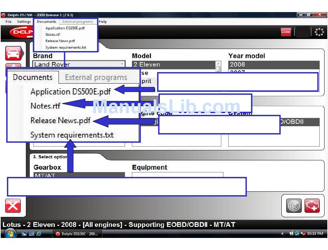Image resolution: width=328 pixels, height=250 pixels.
Task: Click the dark blank header box
Action: (x=303, y=32)
